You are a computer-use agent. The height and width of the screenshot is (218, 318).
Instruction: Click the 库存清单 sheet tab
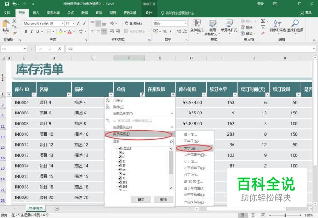(36, 208)
